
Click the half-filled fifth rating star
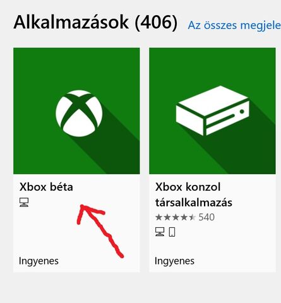[x=192, y=217]
